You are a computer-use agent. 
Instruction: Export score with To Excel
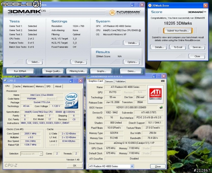tap(178, 47)
